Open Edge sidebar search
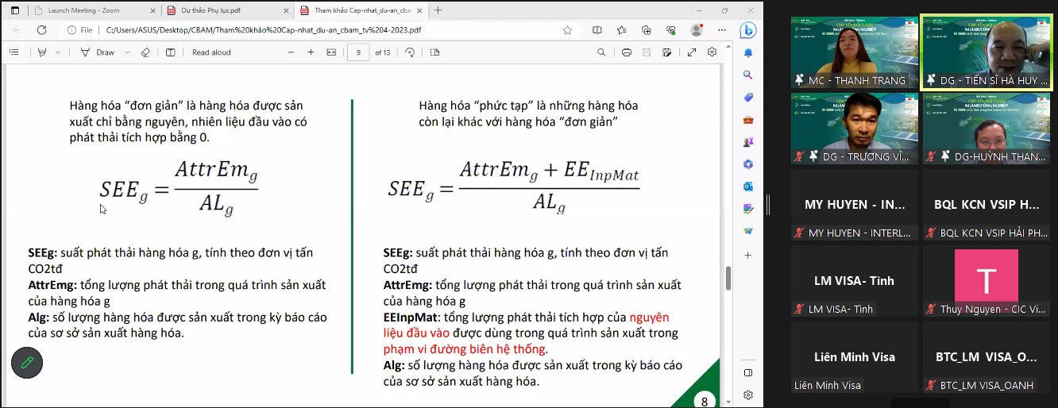 coord(747,75)
